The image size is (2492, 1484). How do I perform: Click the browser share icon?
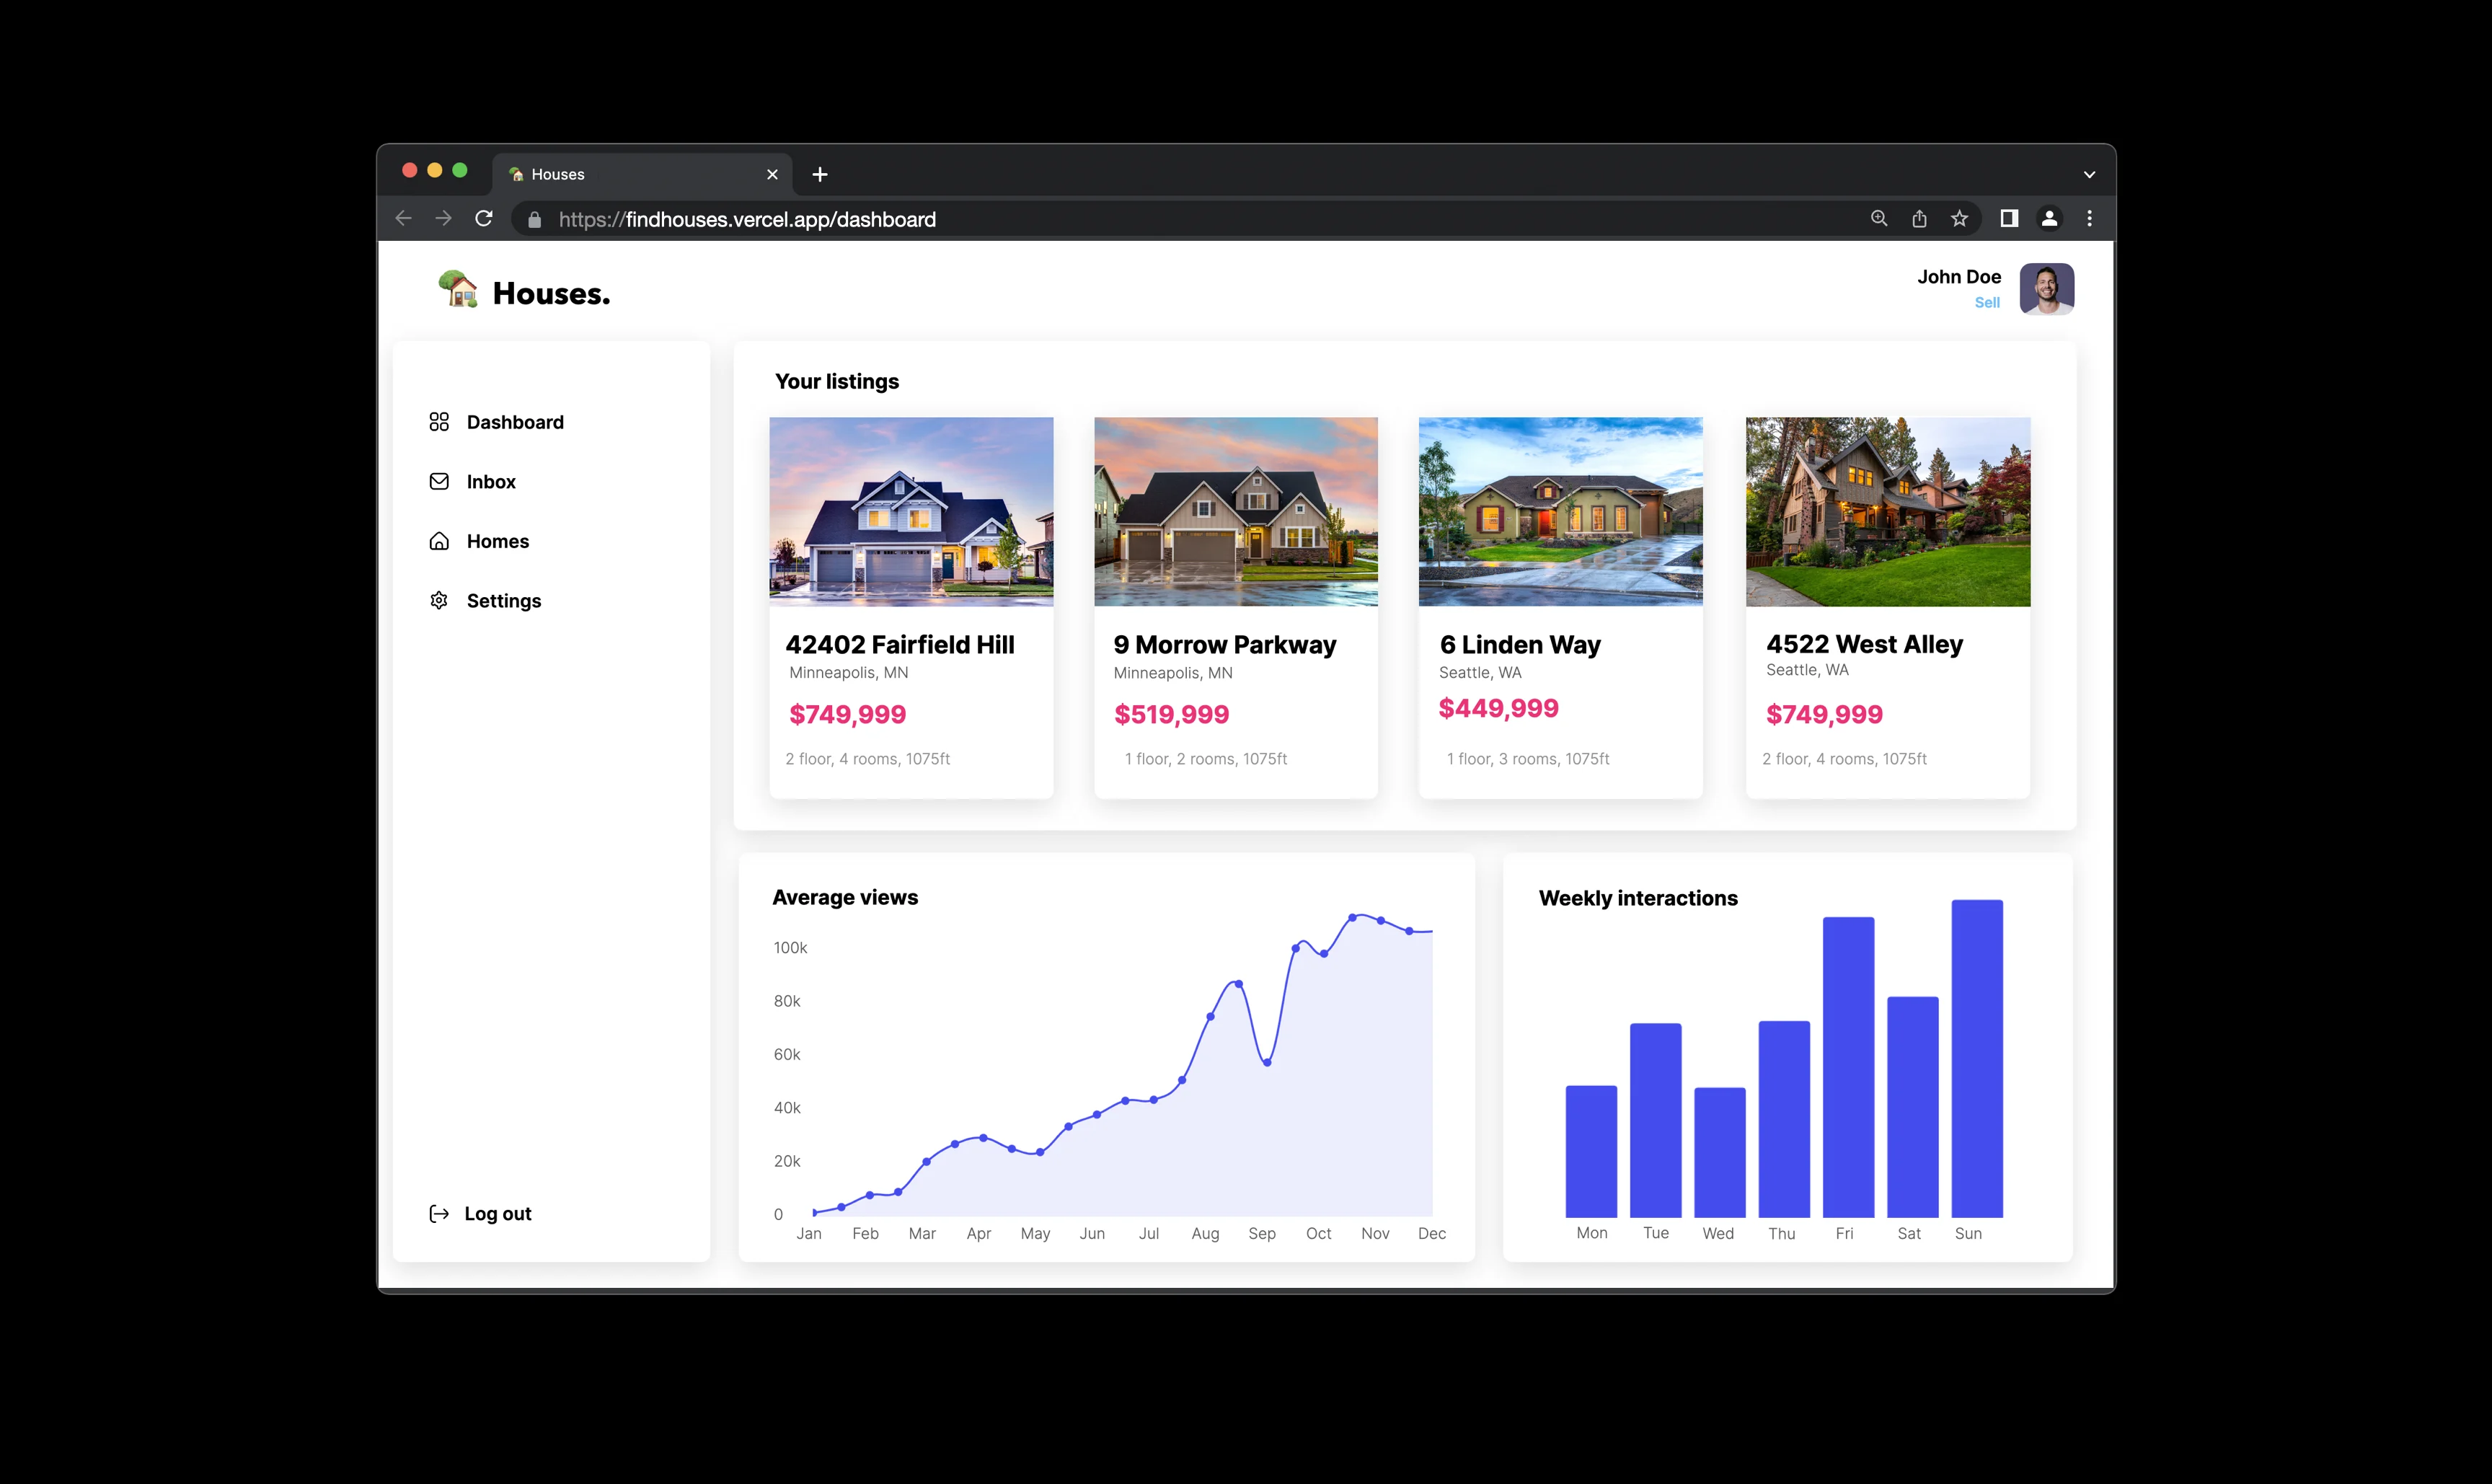1919,219
